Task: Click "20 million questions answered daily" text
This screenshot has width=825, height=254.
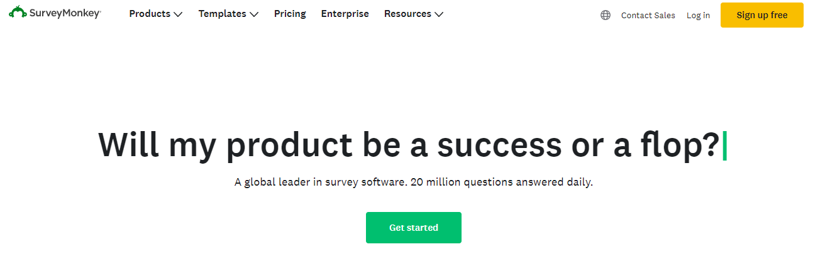Action: tap(502, 183)
